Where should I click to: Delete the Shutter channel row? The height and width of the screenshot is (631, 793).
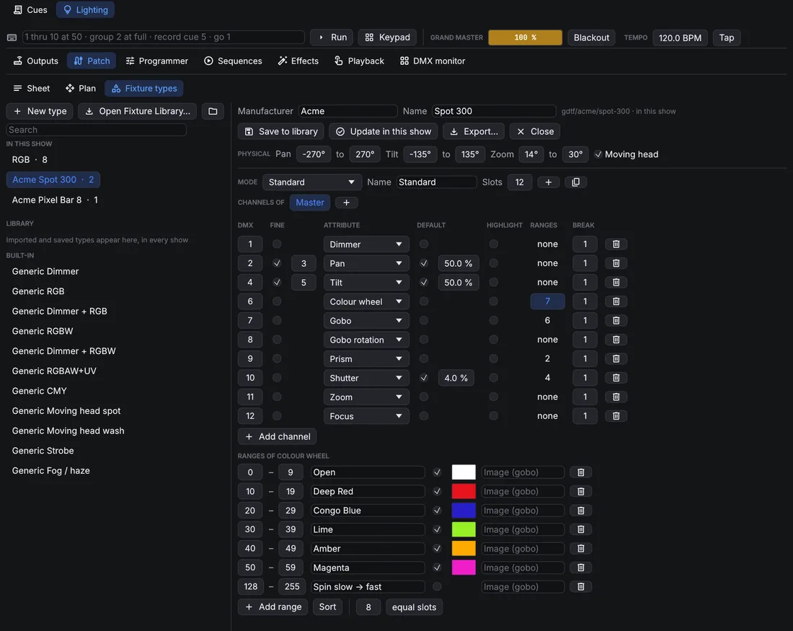point(616,378)
